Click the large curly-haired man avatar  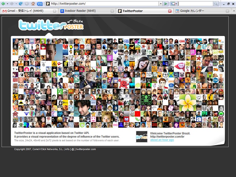82,108
